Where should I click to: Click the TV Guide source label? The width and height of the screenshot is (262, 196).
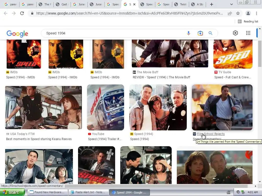(x=225, y=72)
